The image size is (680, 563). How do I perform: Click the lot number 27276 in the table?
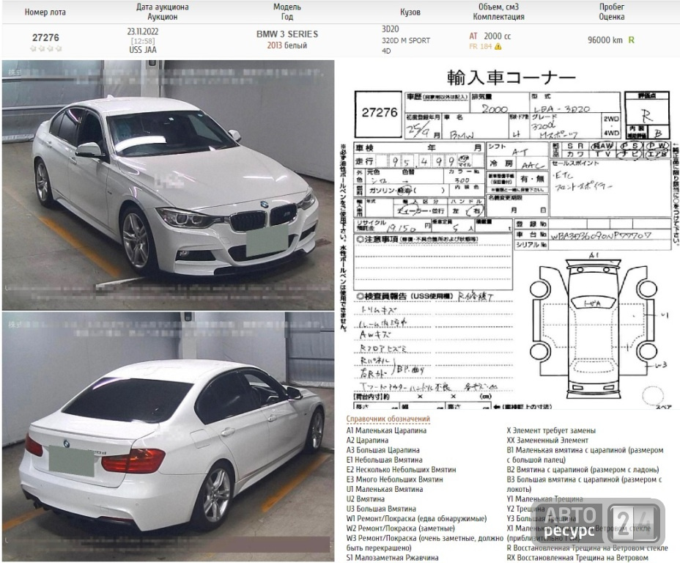(45, 37)
